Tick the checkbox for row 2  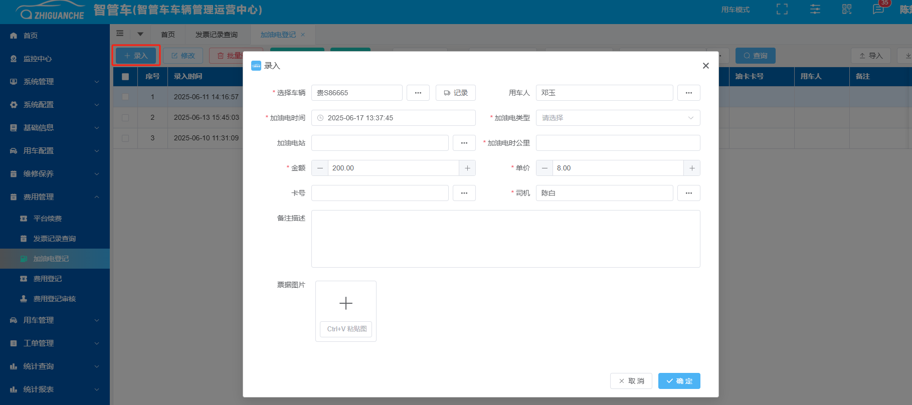pyautogui.click(x=125, y=117)
